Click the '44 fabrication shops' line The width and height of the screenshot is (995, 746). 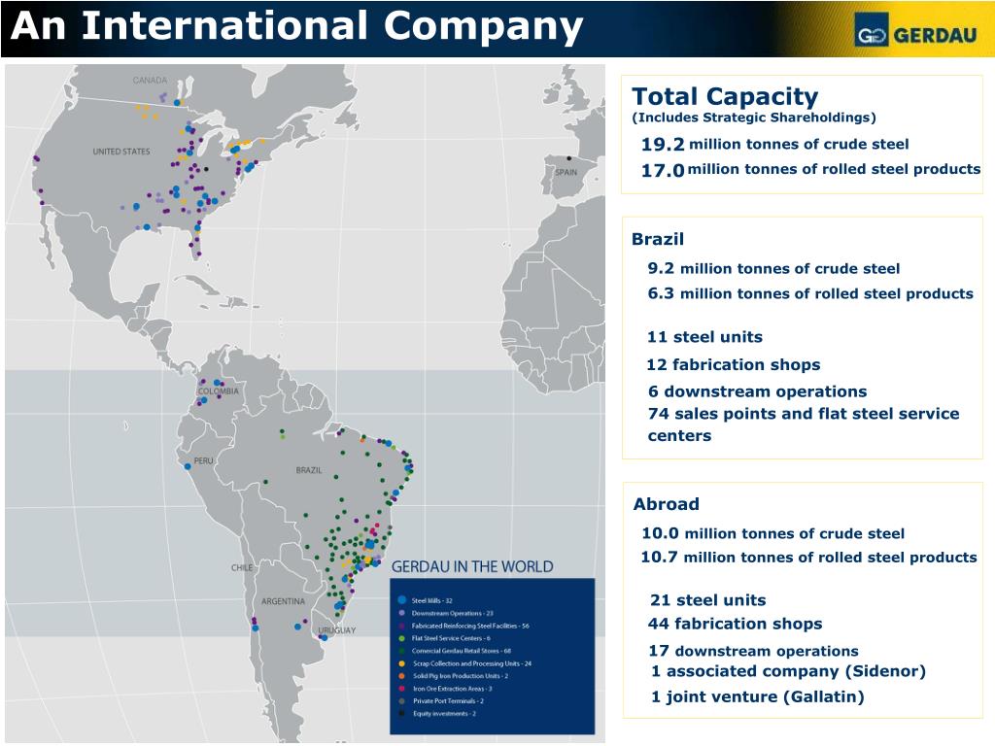click(x=735, y=624)
